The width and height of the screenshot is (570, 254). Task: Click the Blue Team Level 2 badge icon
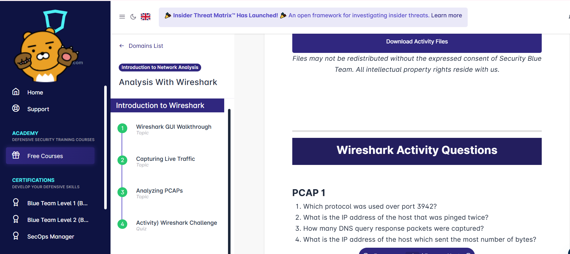pyautogui.click(x=16, y=219)
